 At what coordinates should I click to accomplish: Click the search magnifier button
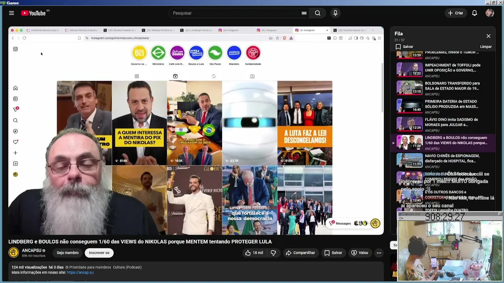[x=317, y=13]
